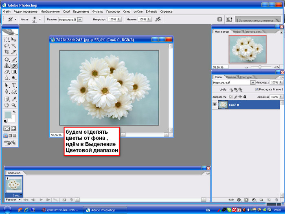Select the Path Selection arrow tool
Image resolution: width=285 pixels, height=214 pixels.
coord(7,85)
